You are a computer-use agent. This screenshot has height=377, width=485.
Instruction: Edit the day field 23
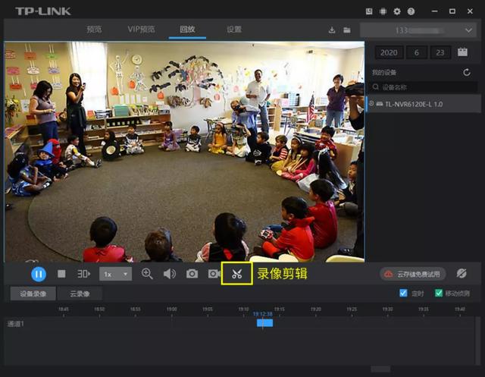point(440,52)
